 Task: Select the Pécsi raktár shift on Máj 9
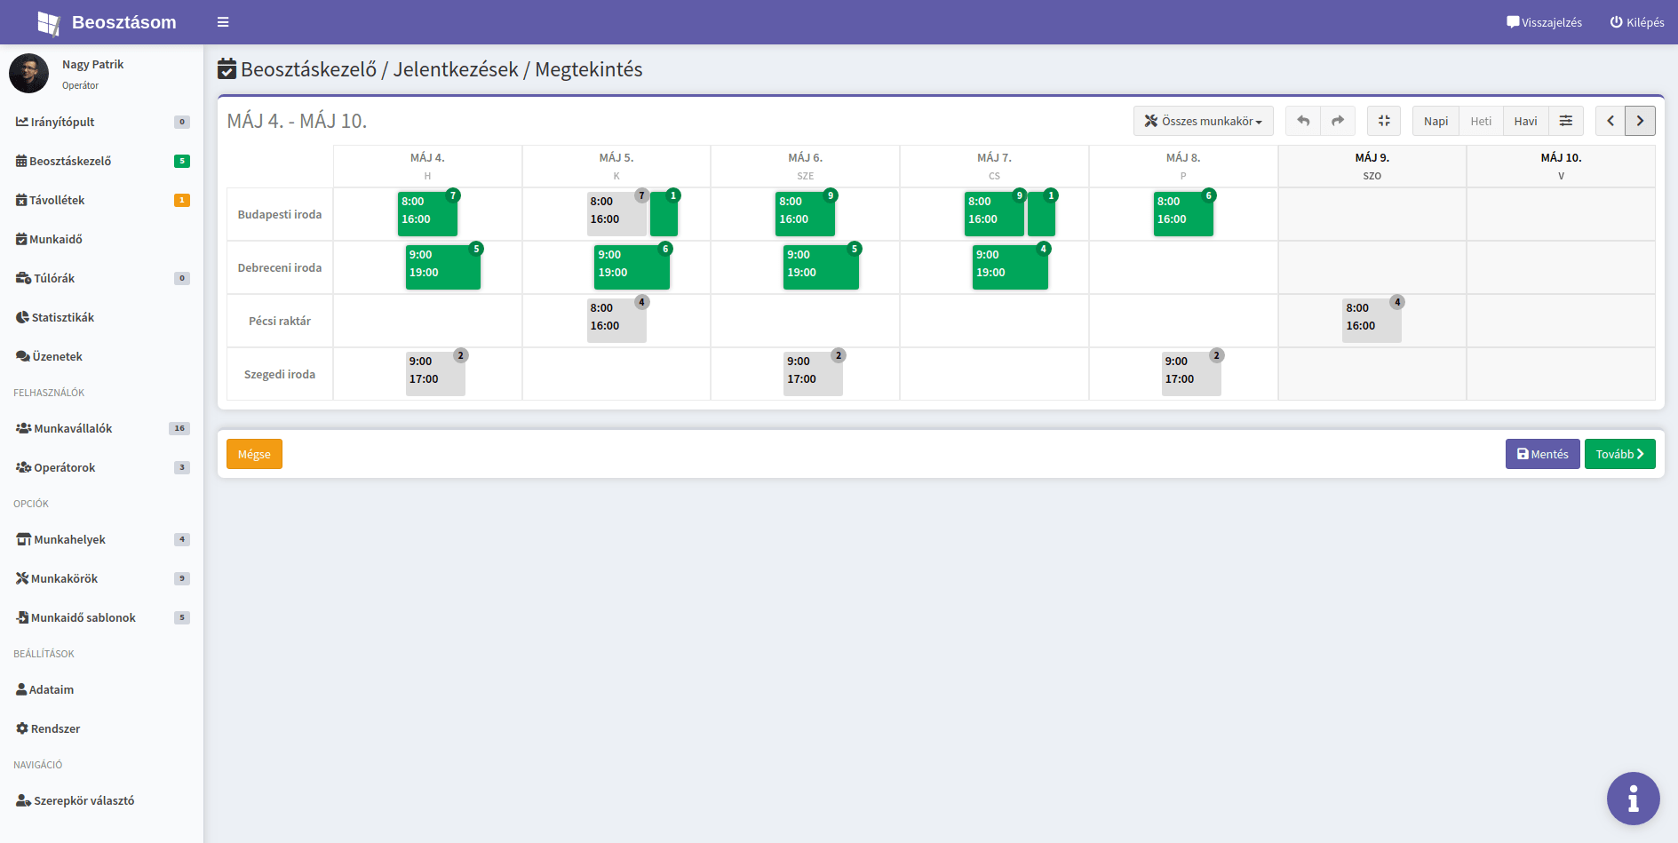pyautogui.click(x=1371, y=320)
